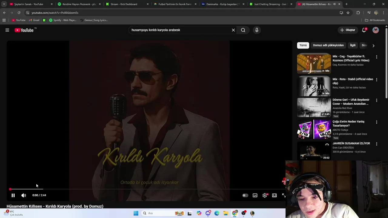
Task: Open the Chrome extensions menu
Action: click(358, 13)
